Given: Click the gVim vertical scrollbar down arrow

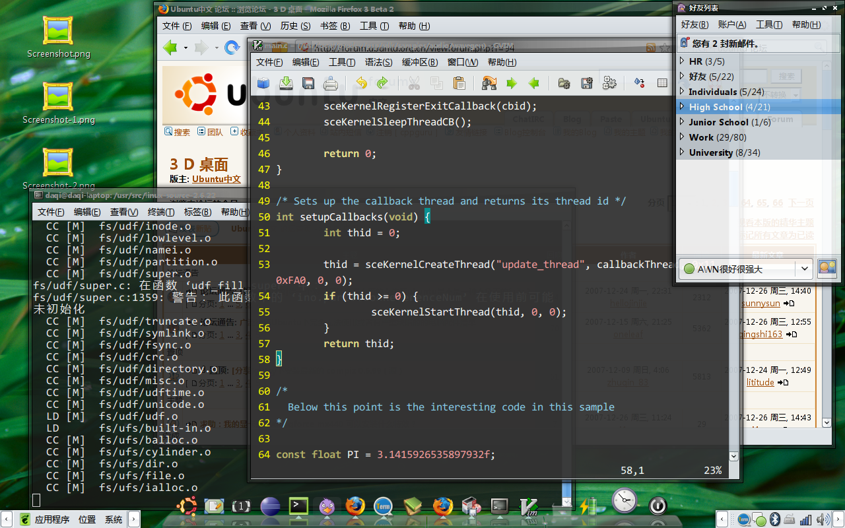Looking at the screenshot, I should click(733, 455).
